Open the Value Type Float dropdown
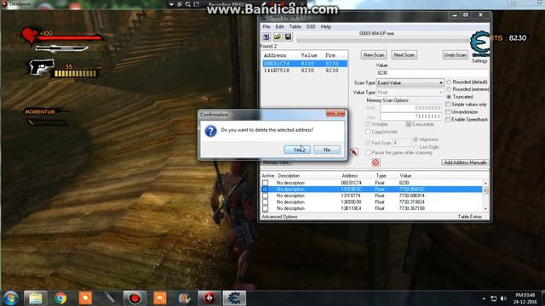The image size is (545, 306). pos(410,93)
